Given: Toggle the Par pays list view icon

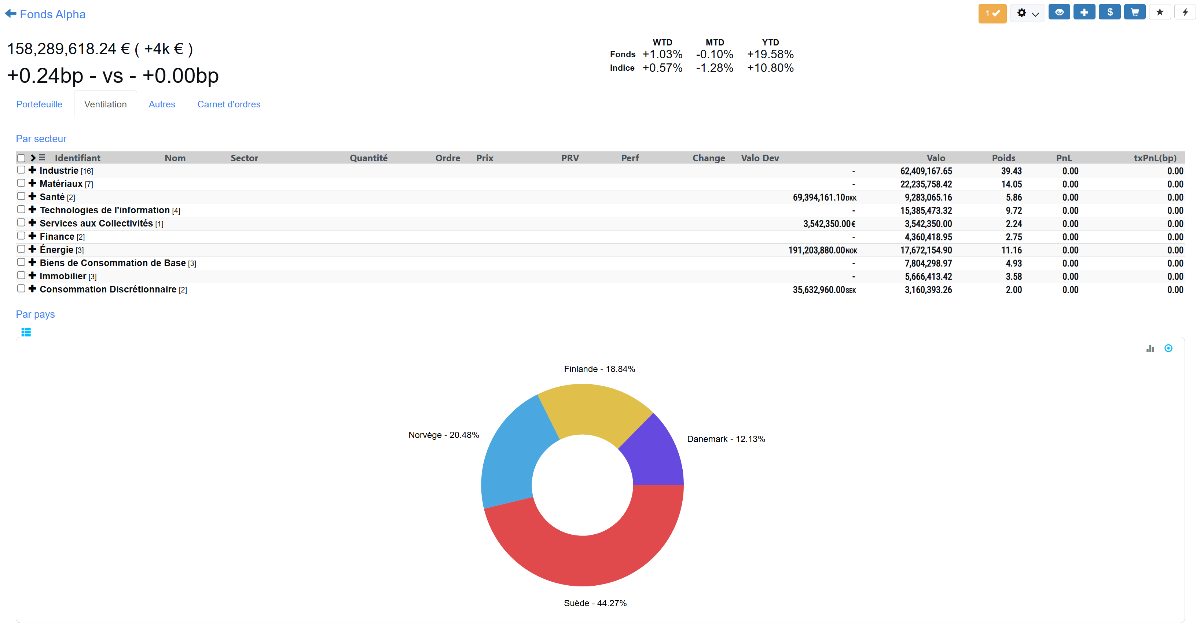Looking at the screenshot, I should (x=26, y=332).
